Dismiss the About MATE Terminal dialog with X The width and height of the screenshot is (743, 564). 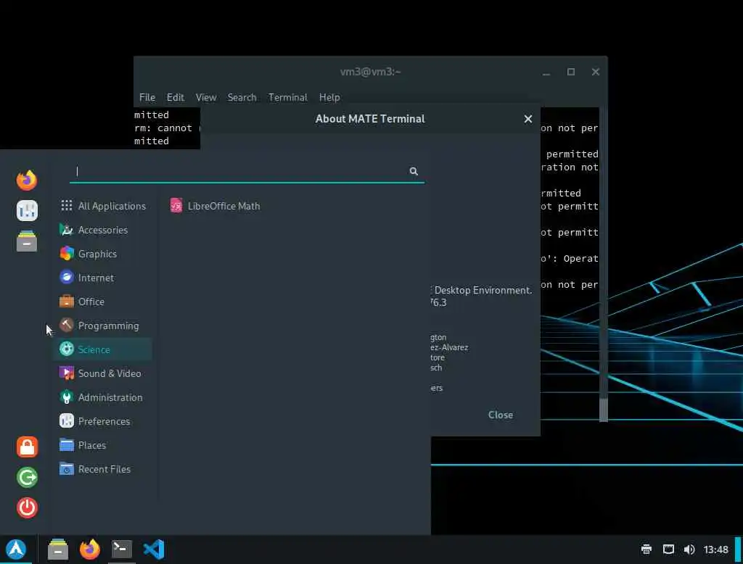coord(528,119)
